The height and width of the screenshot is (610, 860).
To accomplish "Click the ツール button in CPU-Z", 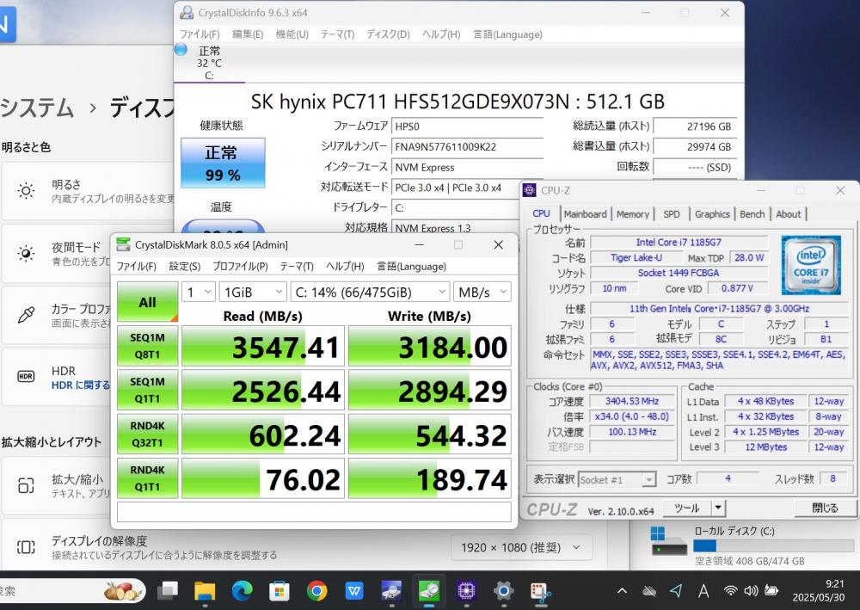I will 687,508.
